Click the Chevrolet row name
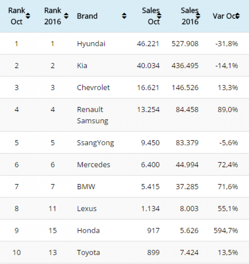Viewport: 249px width, 264px height. 93,88
